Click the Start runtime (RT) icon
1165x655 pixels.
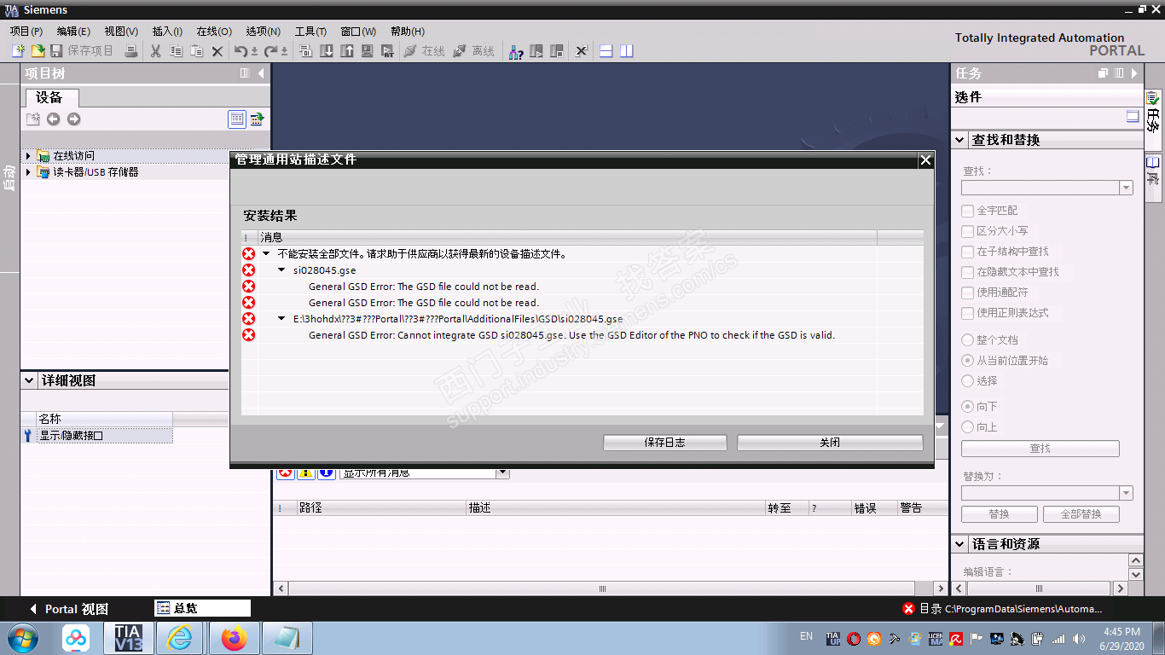[x=388, y=51]
